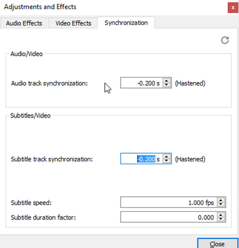Screen dimensions: 239x248
Task: Click the subtitle row (Hastened) text
Action: pos(190,159)
